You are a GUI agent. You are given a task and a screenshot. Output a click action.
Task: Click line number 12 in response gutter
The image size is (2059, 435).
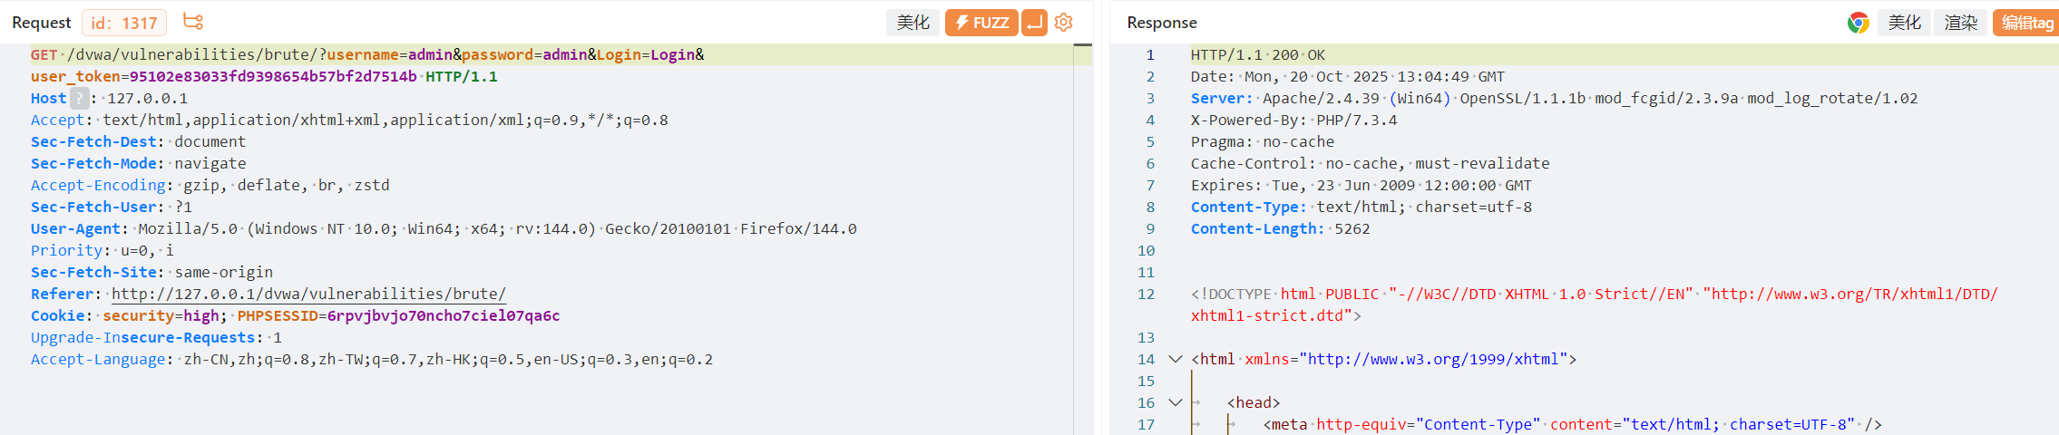click(x=1147, y=294)
